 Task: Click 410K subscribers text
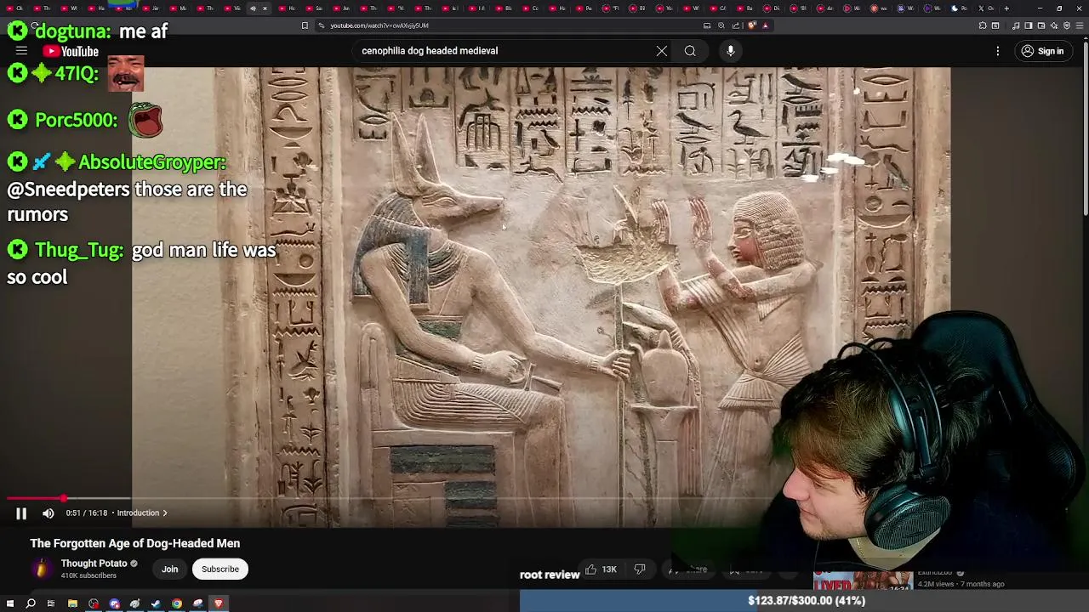(88, 575)
